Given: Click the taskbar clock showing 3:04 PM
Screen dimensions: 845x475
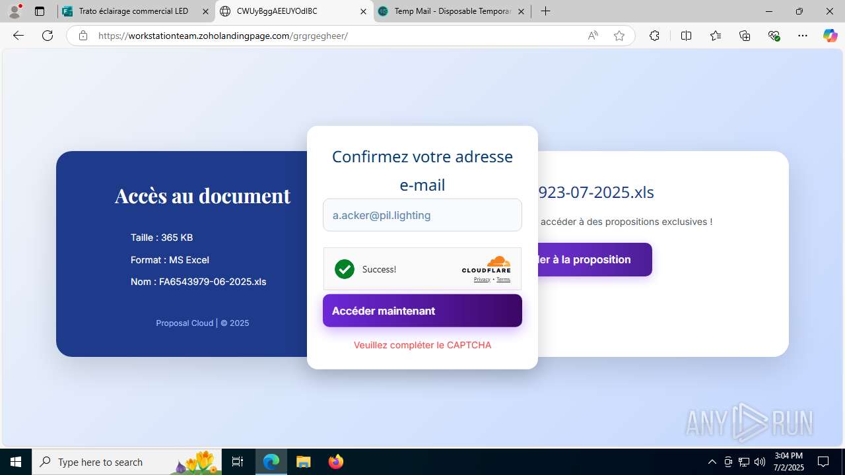Looking at the screenshot, I should pyautogui.click(x=789, y=462).
